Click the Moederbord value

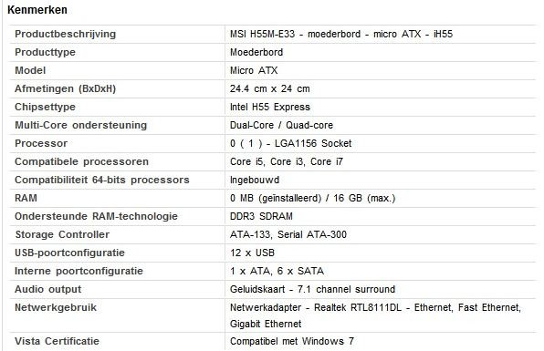(x=256, y=52)
